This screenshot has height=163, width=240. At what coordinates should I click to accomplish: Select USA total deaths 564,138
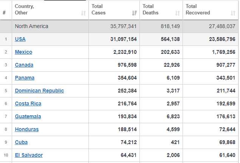[170, 39]
